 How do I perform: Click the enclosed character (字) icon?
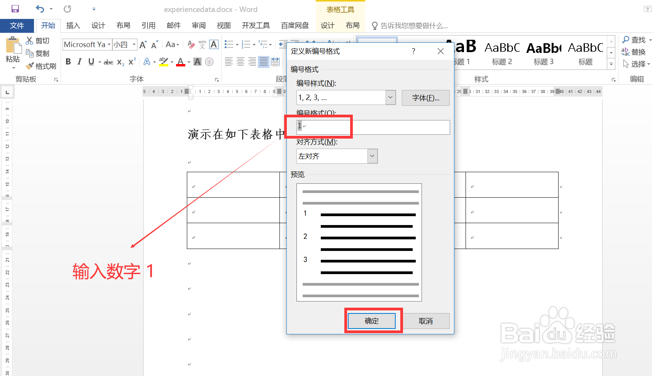pyautogui.click(x=209, y=62)
